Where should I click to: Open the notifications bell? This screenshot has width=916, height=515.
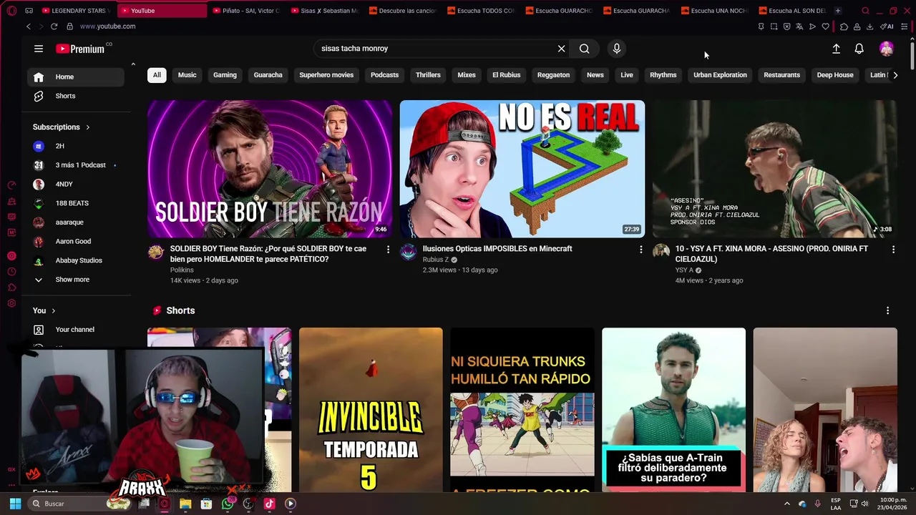tap(859, 49)
